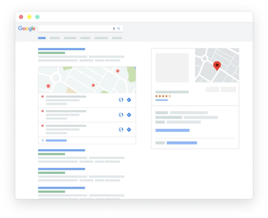Click the microphone voice search icon
Viewport: 268px width, 218px height.
(114, 29)
